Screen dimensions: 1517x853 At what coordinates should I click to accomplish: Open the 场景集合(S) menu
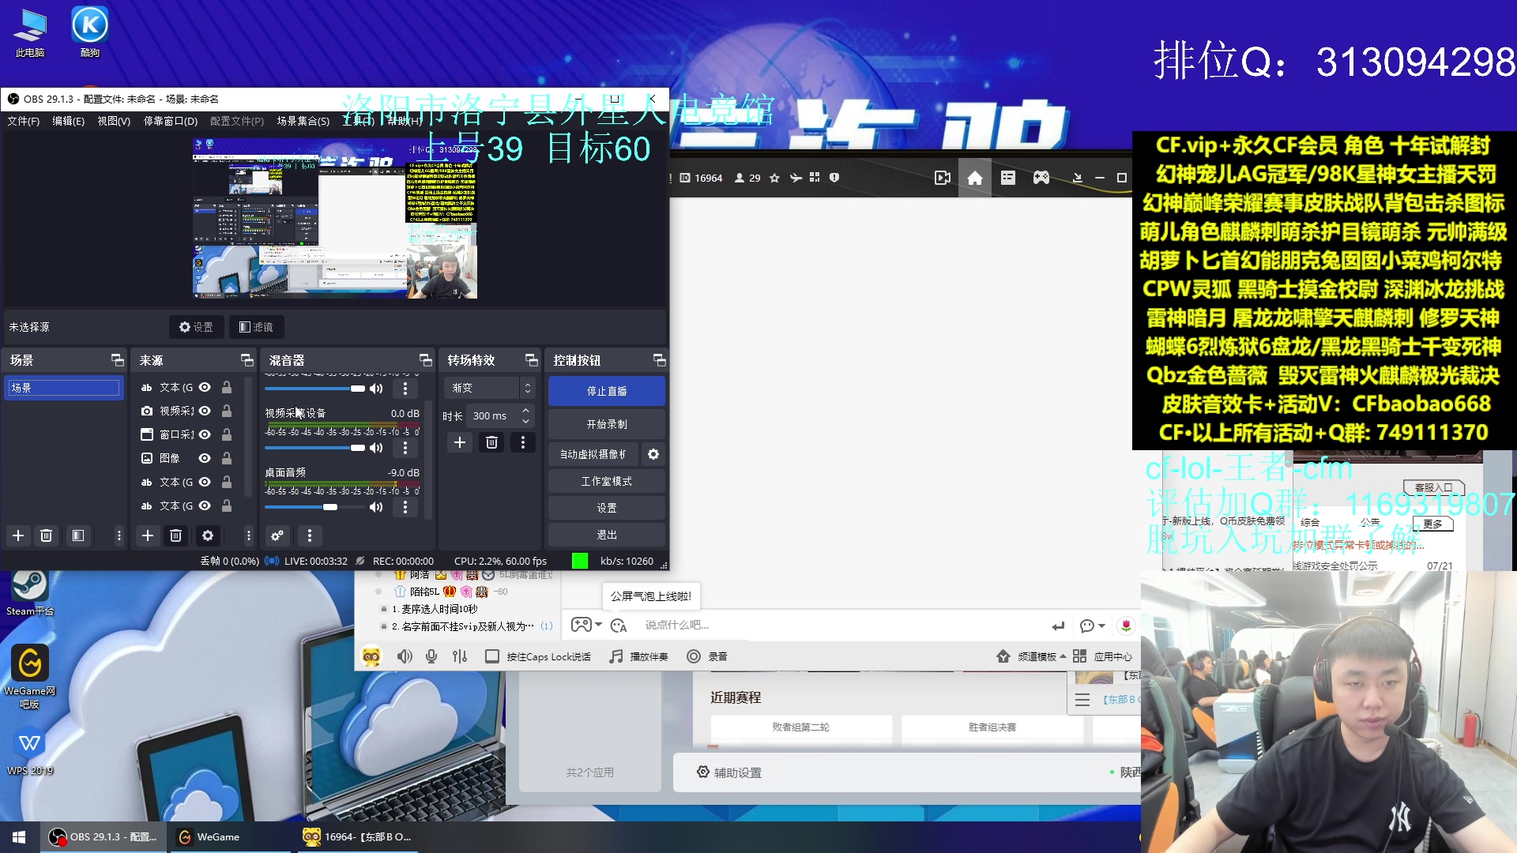tap(303, 121)
